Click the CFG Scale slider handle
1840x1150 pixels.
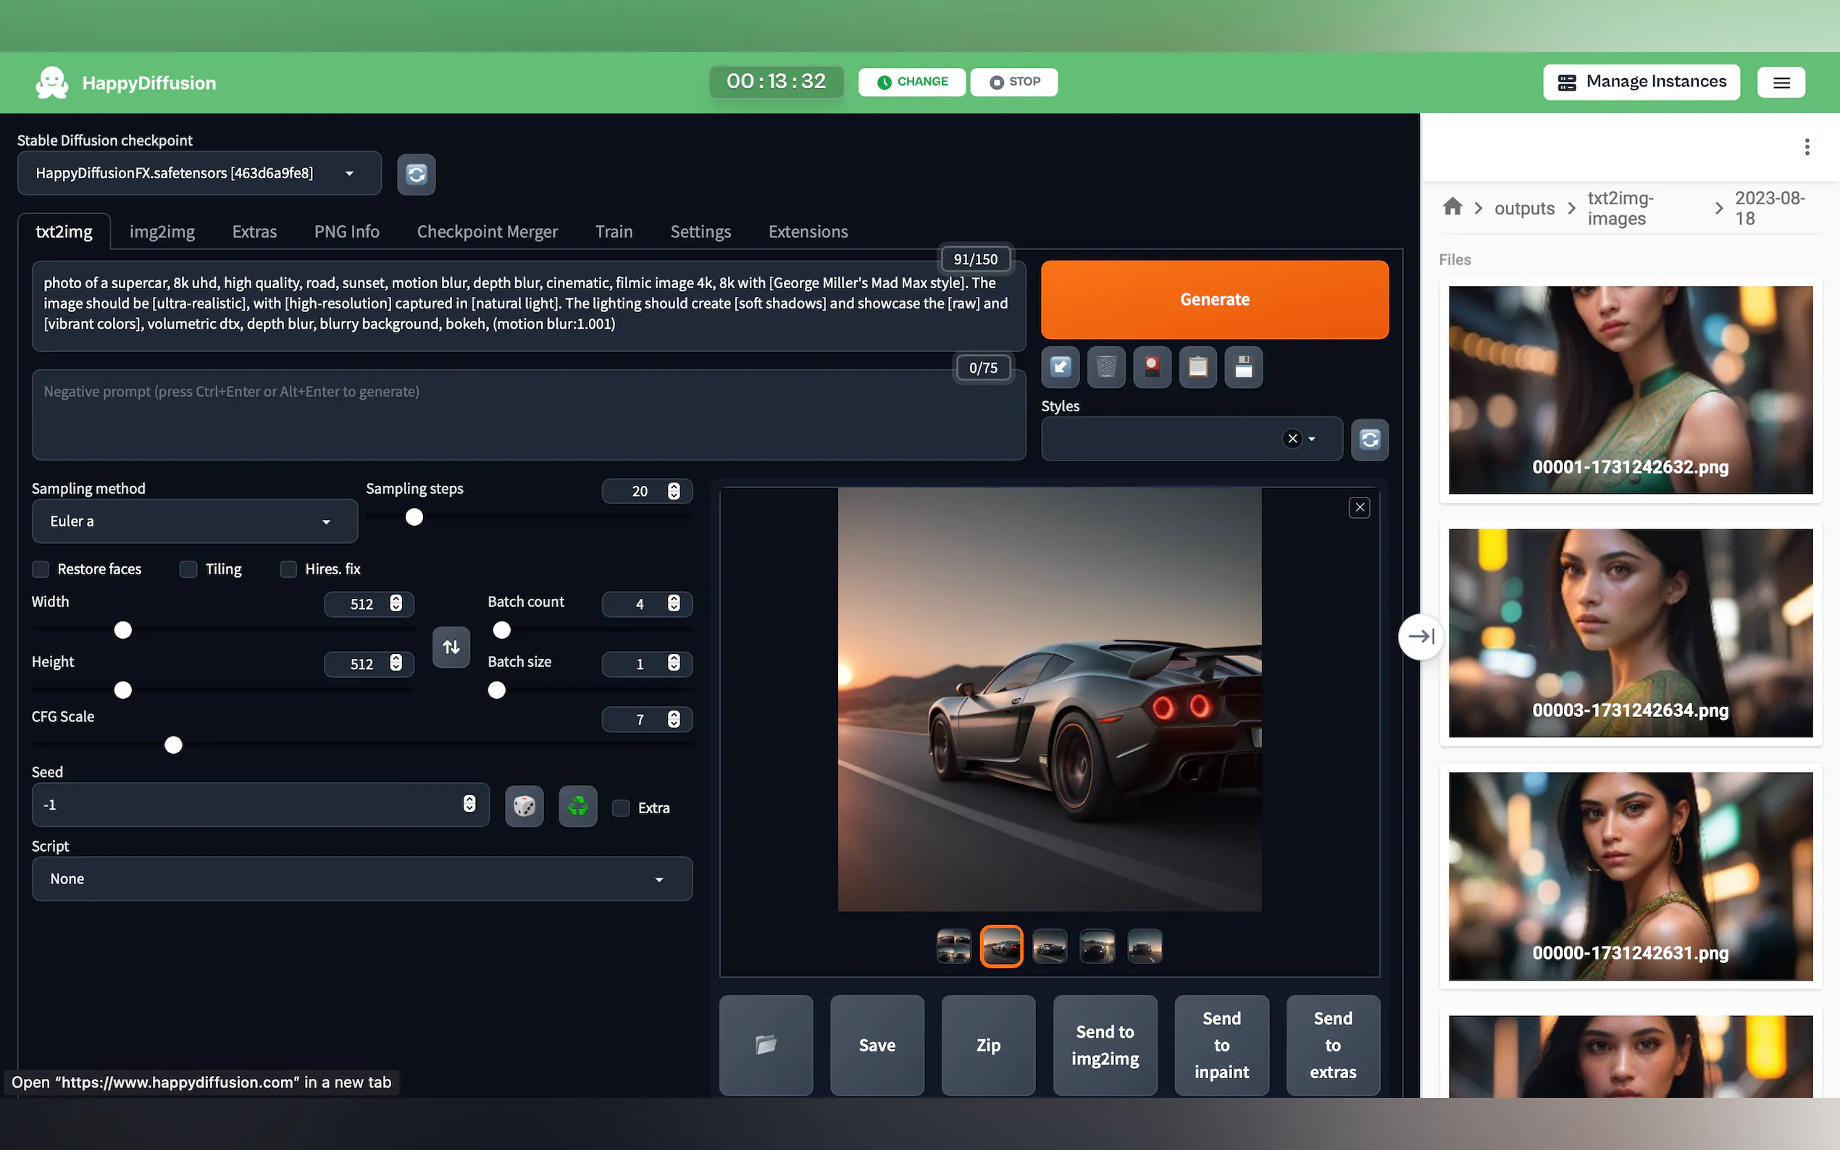click(173, 744)
